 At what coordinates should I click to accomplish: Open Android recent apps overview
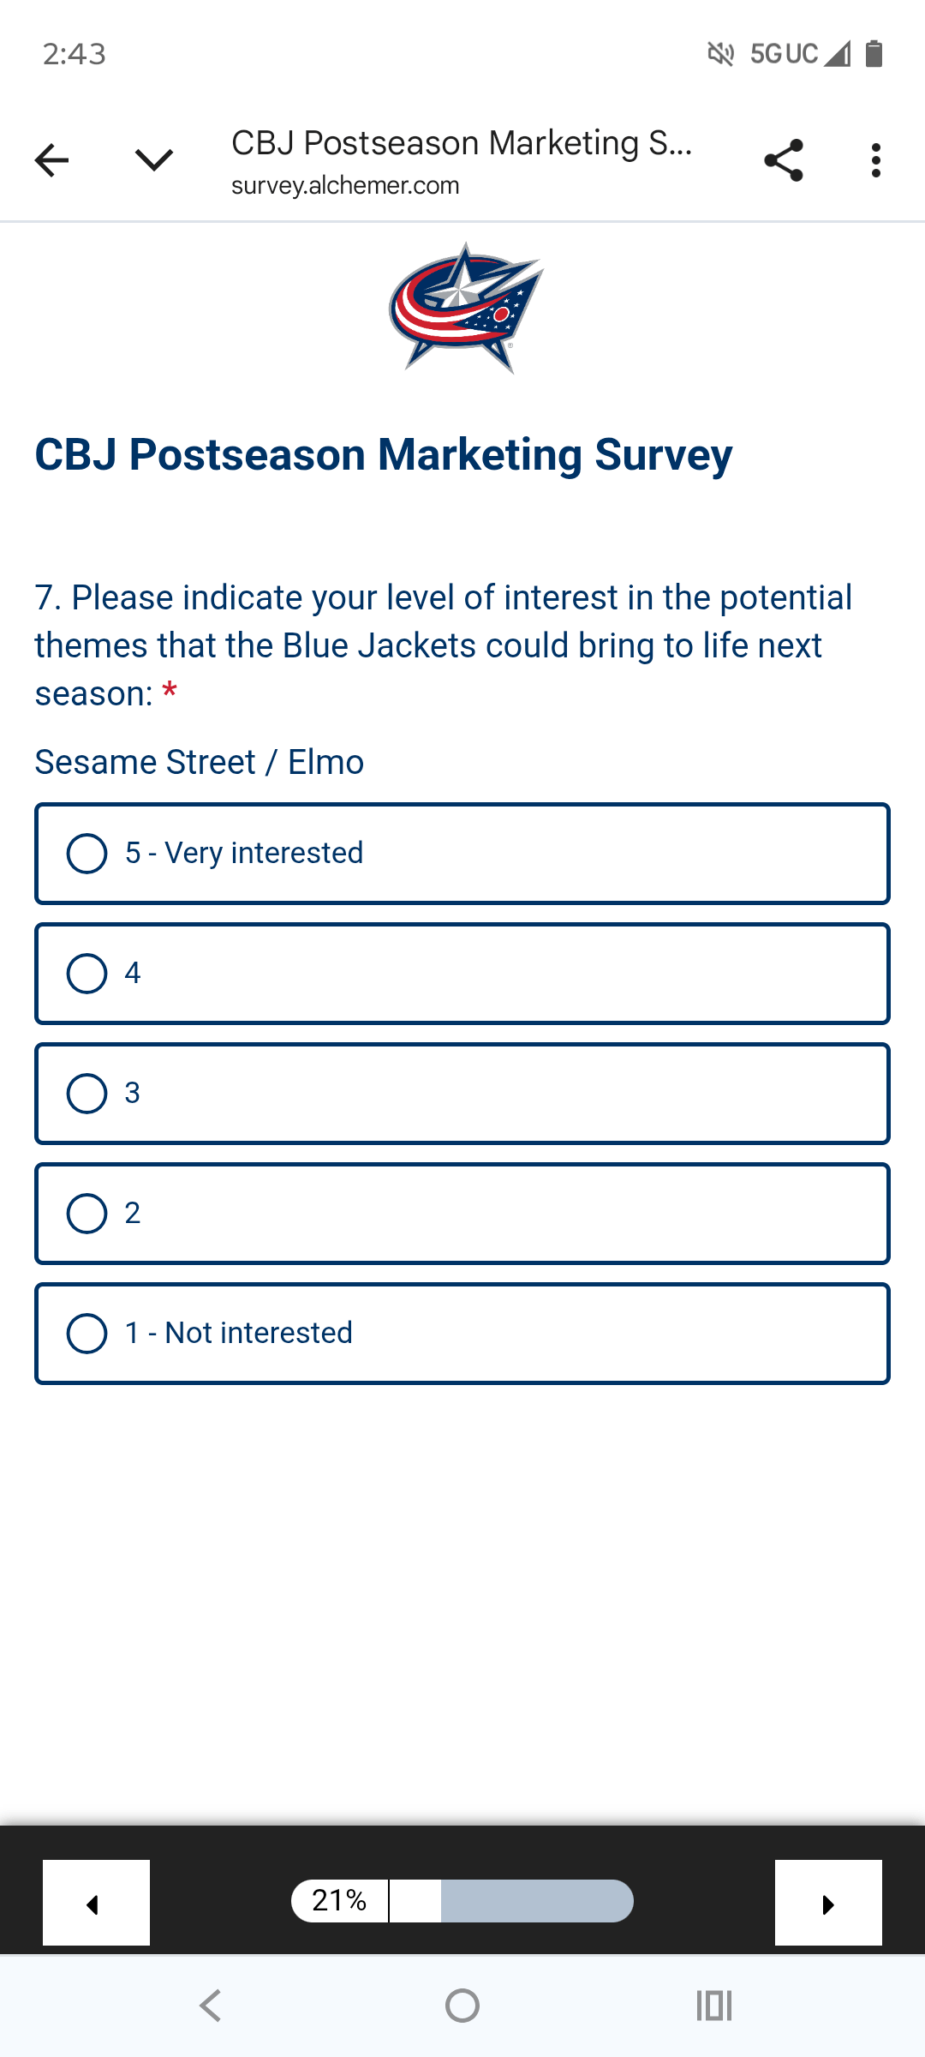pos(714,2006)
